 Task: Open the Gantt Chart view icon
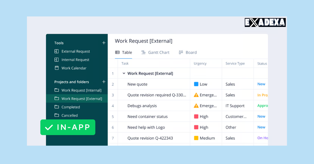pyautogui.click(x=143, y=52)
